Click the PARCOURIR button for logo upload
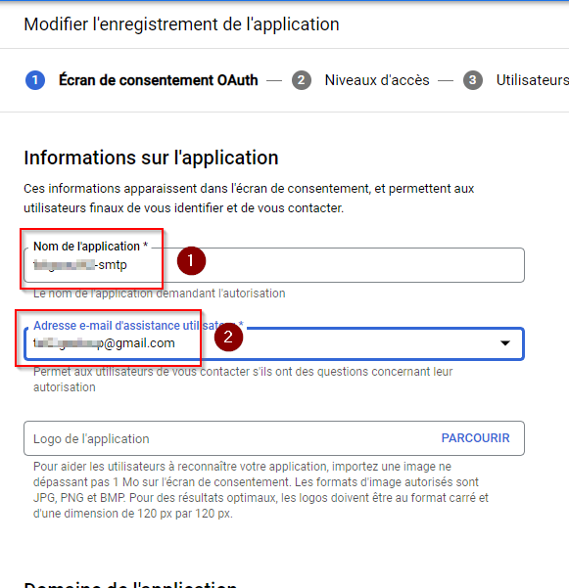This screenshot has width=569, height=588. [x=475, y=438]
